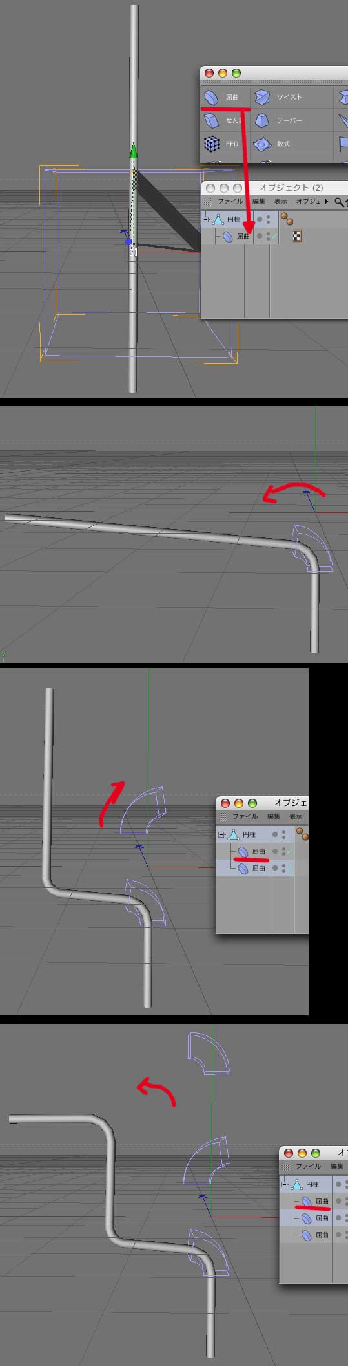Click the 円柱 cylinder icon in two-屈曲 object window

point(234,834)
